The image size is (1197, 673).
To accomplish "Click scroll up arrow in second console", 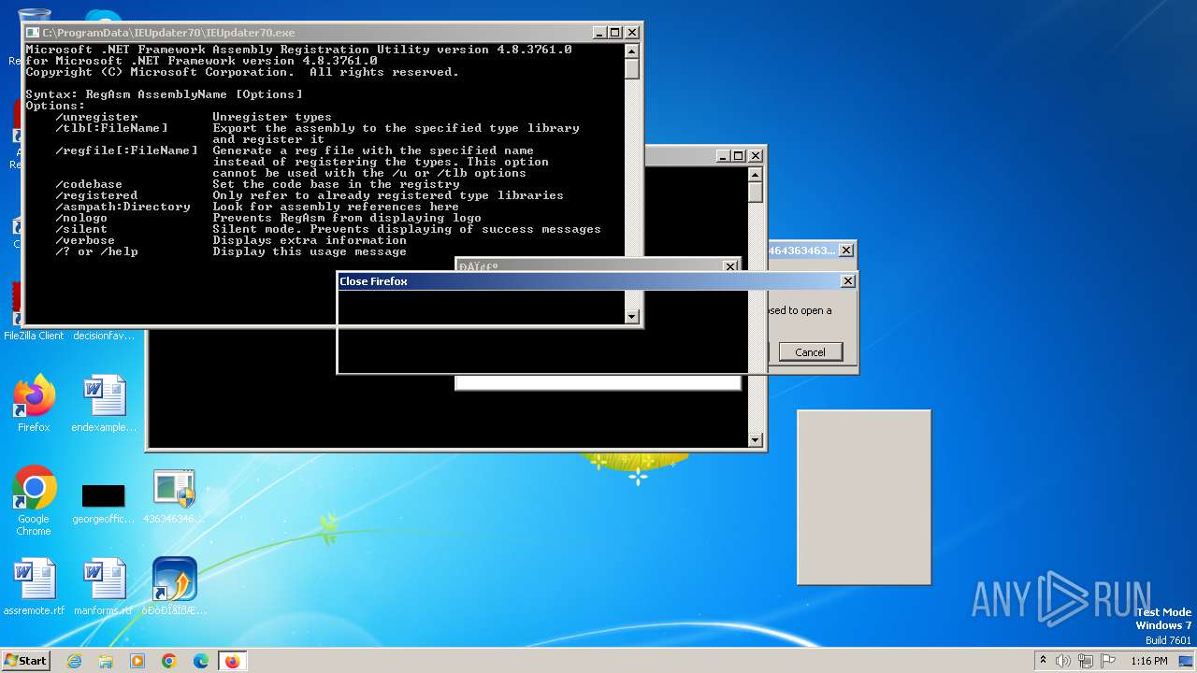I will [755, 175].
